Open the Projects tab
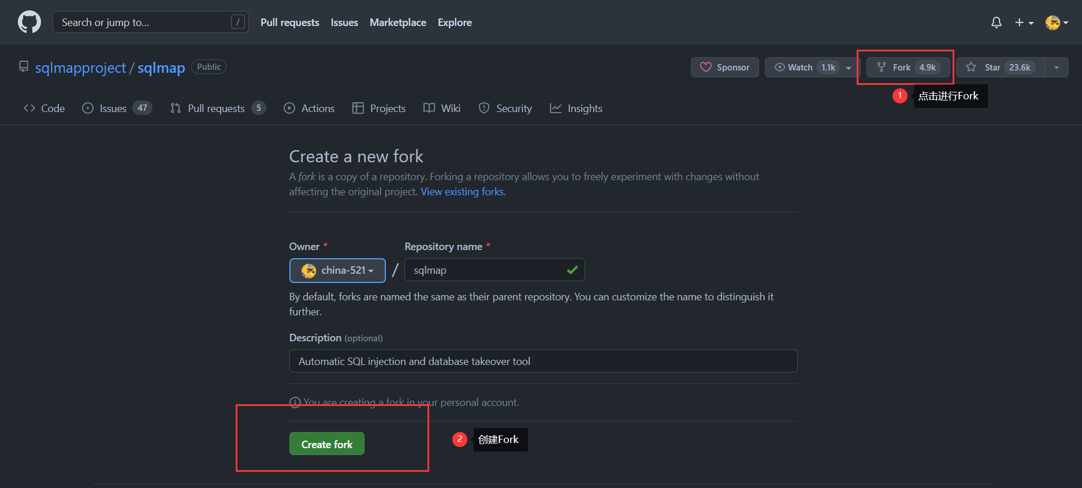The image size is (1082, 488). coord(379,109)
